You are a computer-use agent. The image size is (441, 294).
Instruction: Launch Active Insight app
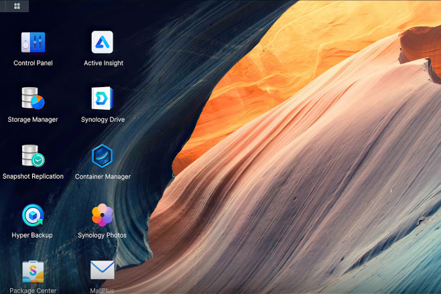point(103,42)
